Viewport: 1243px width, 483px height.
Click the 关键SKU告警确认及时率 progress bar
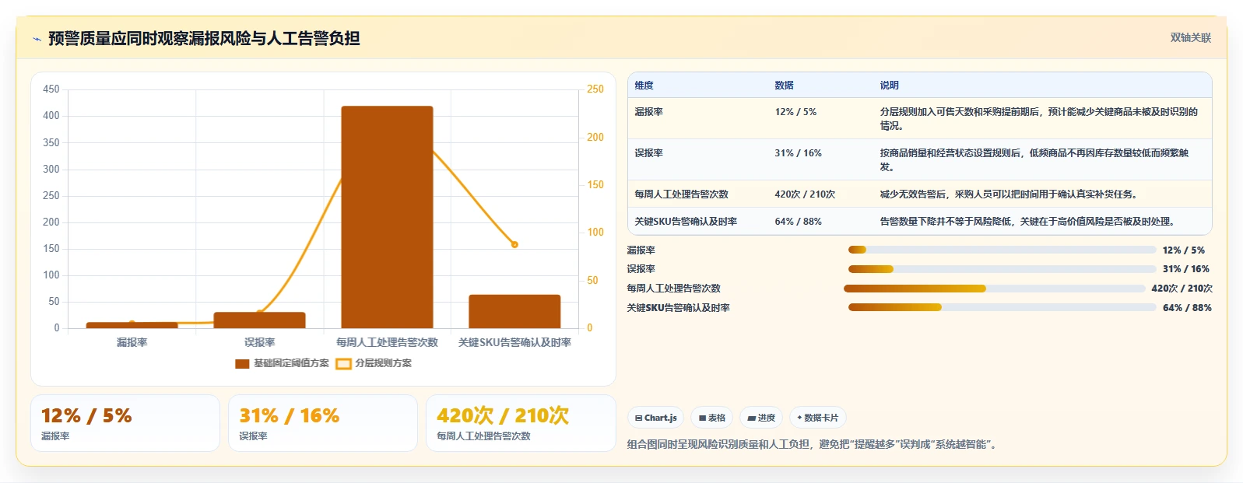1002,307
